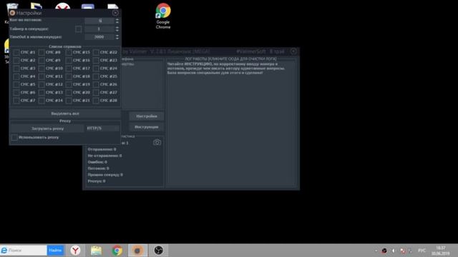Open Chrome from the taskbar

pos(117,251)
